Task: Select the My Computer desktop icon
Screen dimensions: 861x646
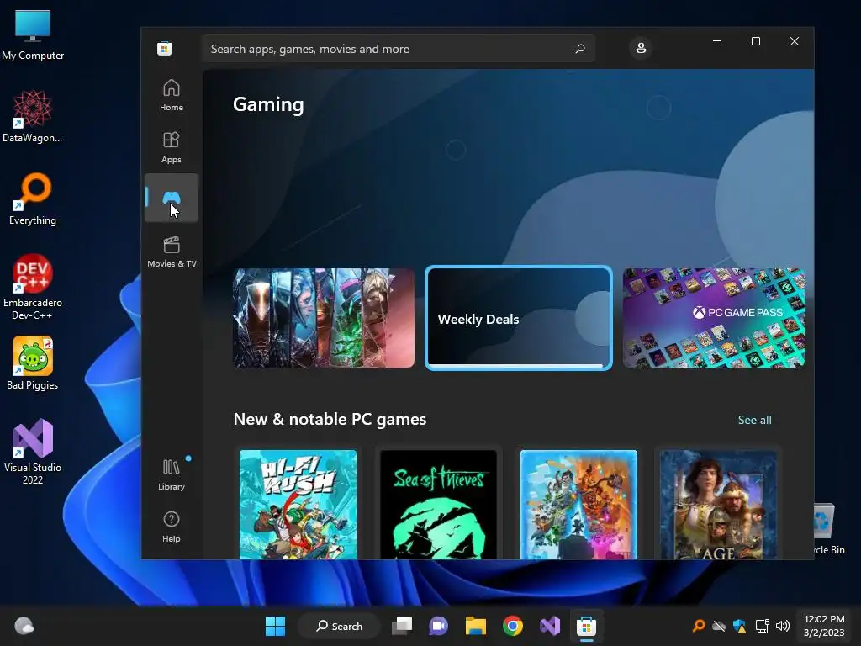Action: click(x=33, y=35)
